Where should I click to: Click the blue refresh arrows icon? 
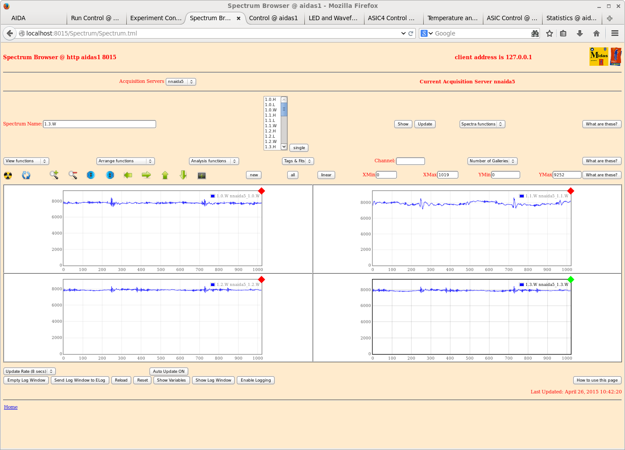click(x=26, y=175)
